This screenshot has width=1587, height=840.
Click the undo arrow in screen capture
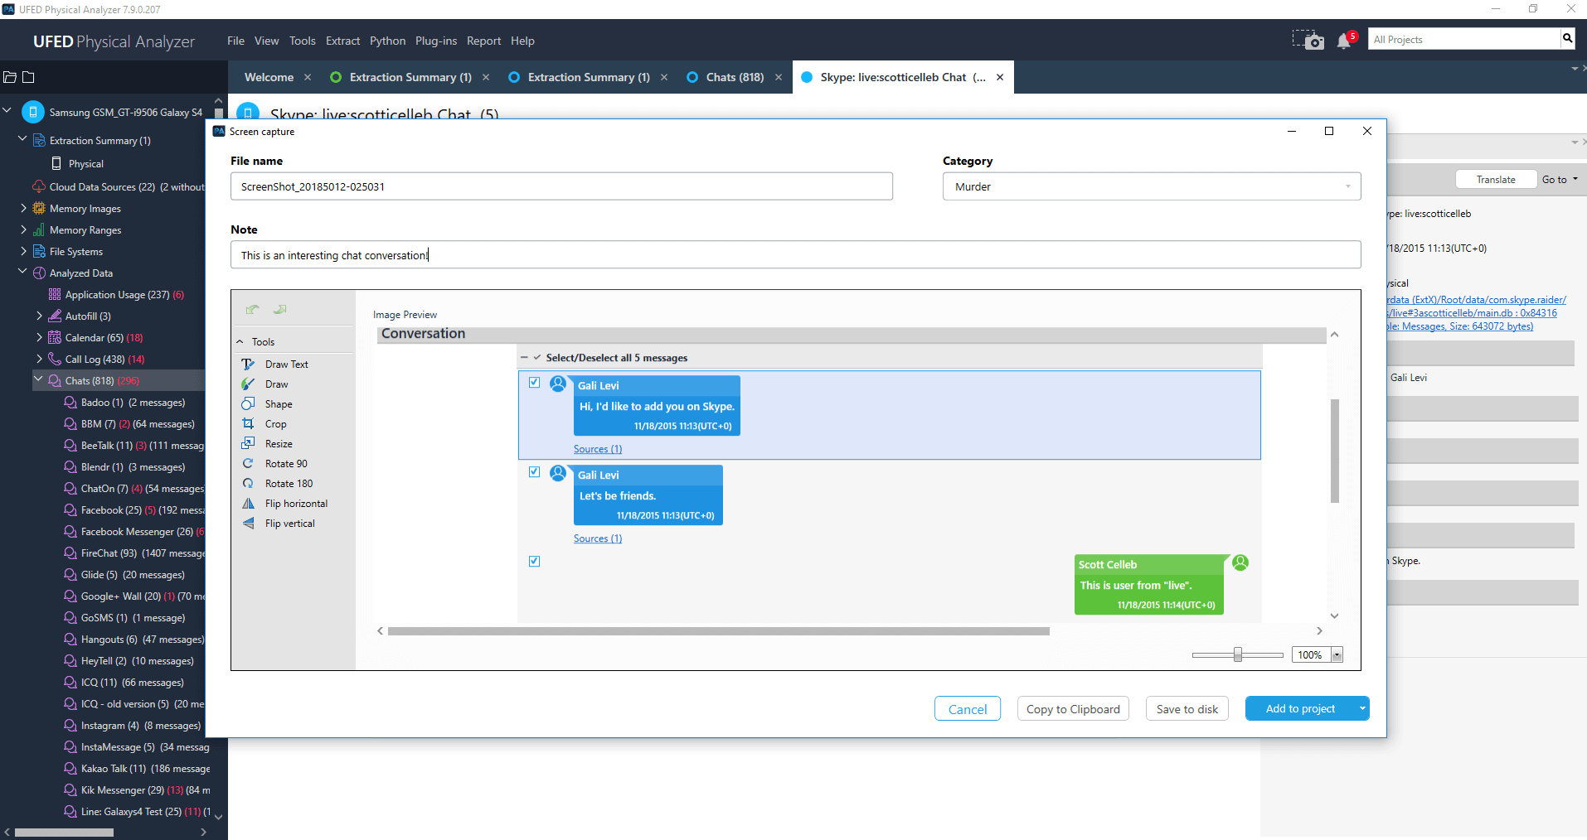click(253, 310)
